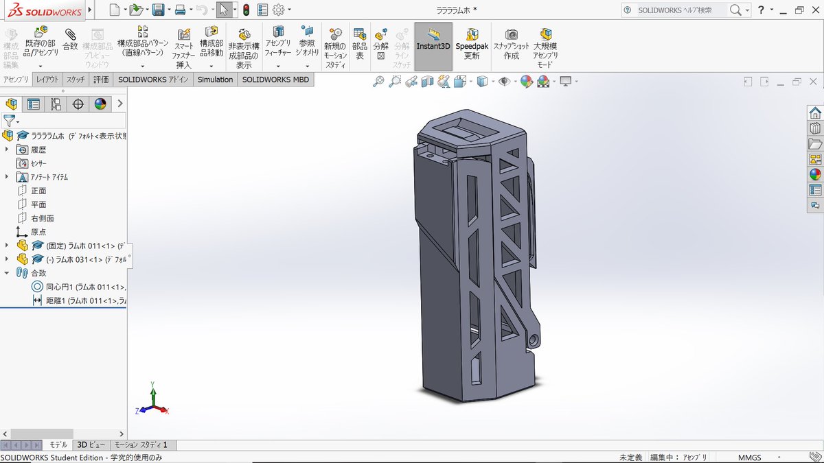
Task: Add a mate with the 合致 paperclip tool
Action: [70, 40]
